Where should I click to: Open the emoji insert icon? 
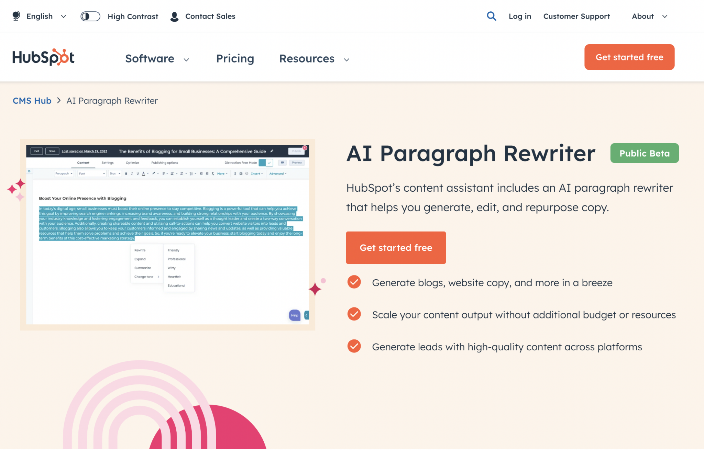(247, 173)
